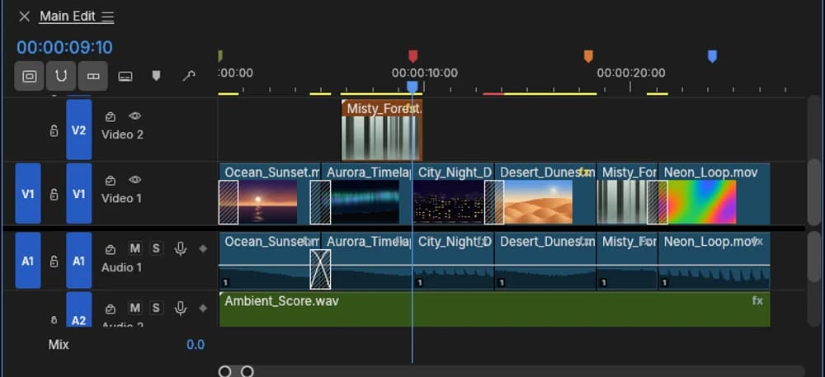
Task: Toggle sync lock on Video 1
Action: click(110, 181)
